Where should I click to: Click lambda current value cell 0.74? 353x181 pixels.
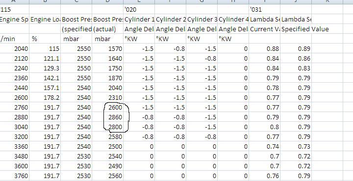point(265,147)
